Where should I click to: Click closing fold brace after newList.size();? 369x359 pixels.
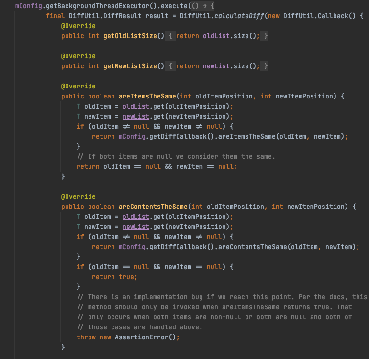coord(265,66)
